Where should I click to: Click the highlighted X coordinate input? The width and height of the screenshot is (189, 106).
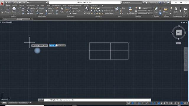point(53,45)
